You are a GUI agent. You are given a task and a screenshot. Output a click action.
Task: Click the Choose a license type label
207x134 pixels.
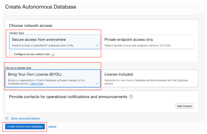pyautogui.click(x=18, y=68)
